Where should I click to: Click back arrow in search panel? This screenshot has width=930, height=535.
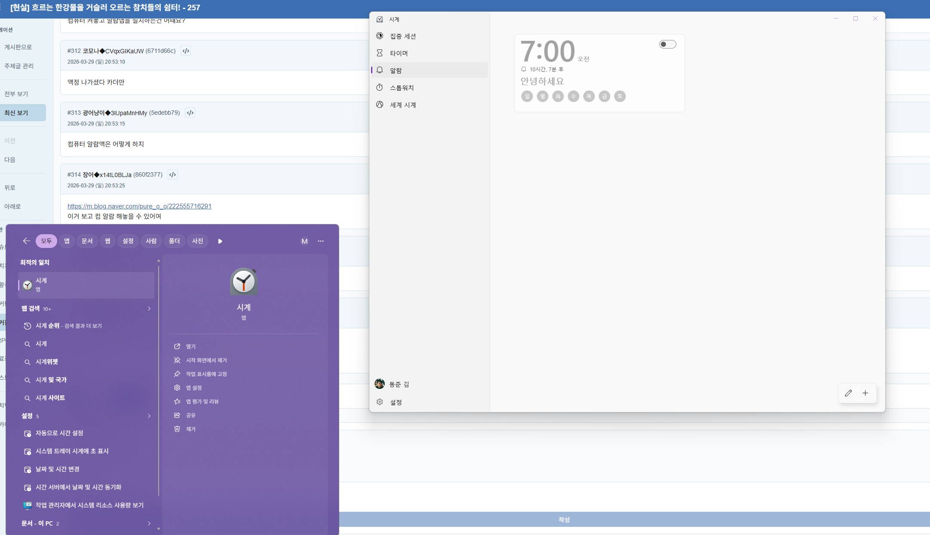[x=26, y=241]
